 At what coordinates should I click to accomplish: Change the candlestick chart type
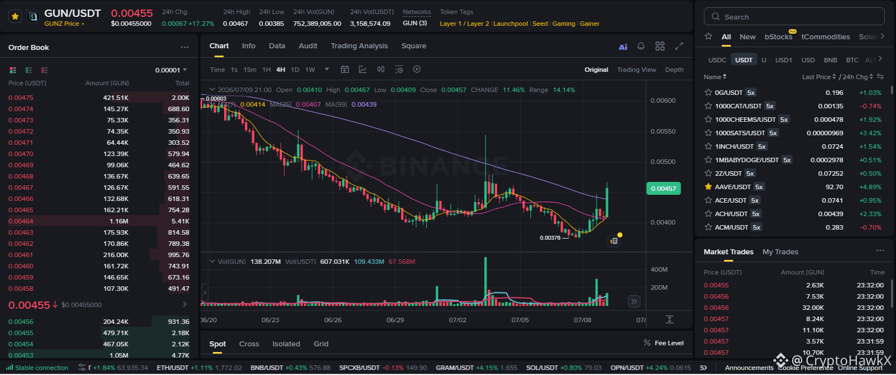tap(381, 70)
